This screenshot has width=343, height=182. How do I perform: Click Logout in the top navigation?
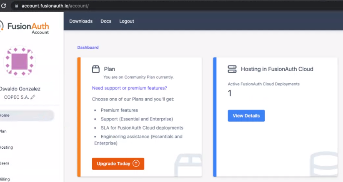tap(127, 21)
